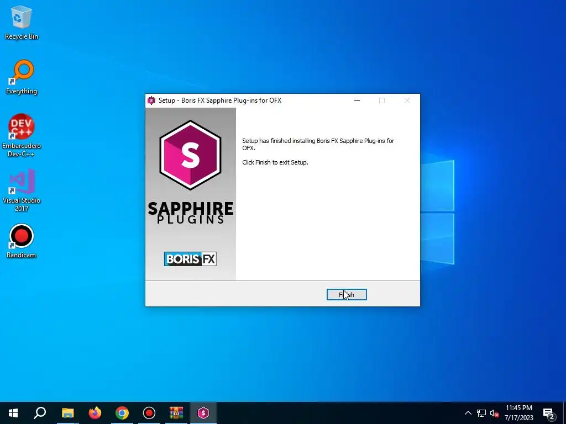566x424 pixels.
Task: Click the Sapphire setup taskbar icon
Action: tap(203, 413)
